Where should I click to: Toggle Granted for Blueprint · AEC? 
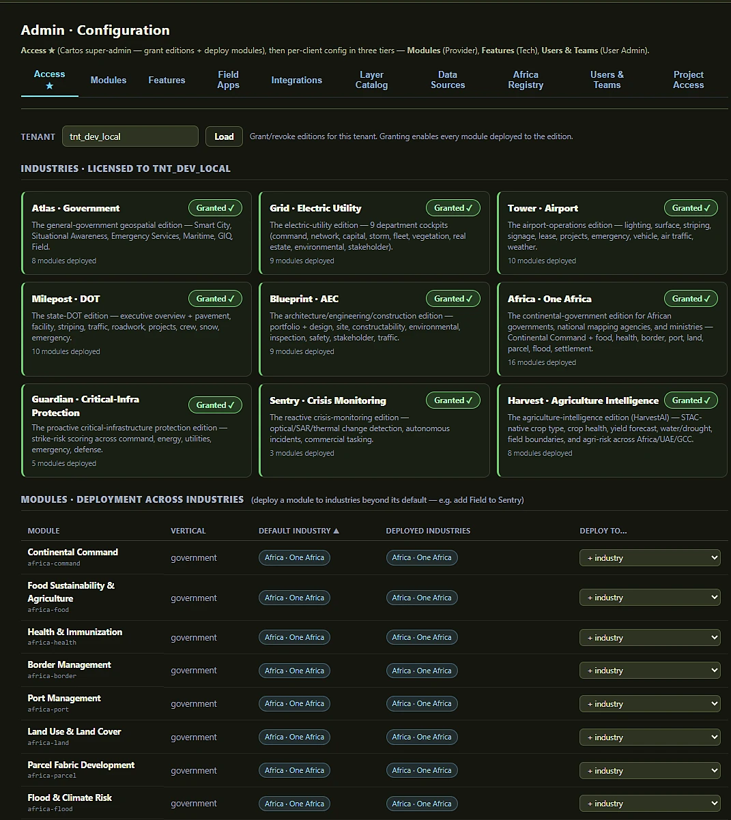pos(453,299)
